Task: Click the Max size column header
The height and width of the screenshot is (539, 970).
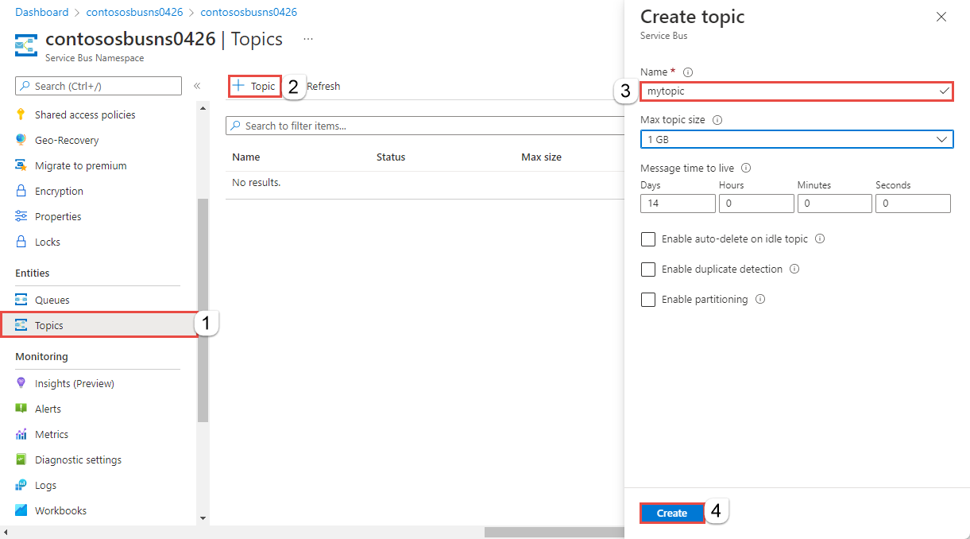Action: click(x=542, y=157)
